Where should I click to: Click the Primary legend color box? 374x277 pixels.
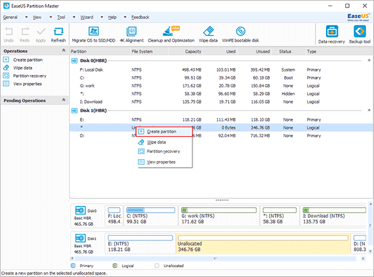point(73,266)
